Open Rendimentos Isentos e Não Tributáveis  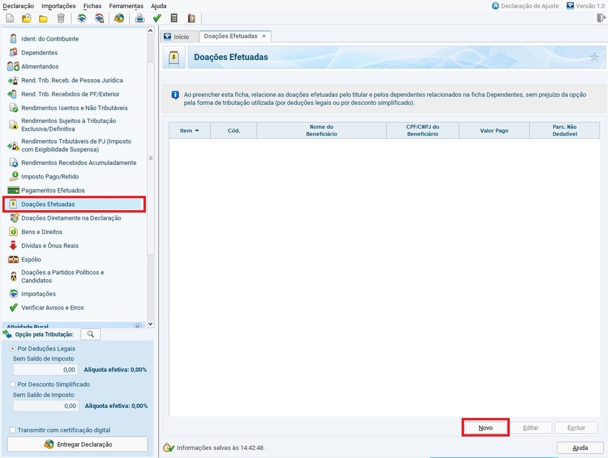pyautogui.click(x=74, y=108)
